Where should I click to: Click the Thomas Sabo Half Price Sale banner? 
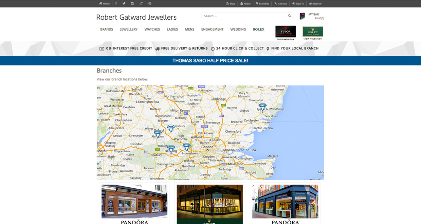(x=210, y=60)
